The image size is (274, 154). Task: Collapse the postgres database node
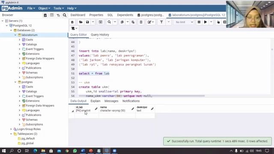coord(15,82)
